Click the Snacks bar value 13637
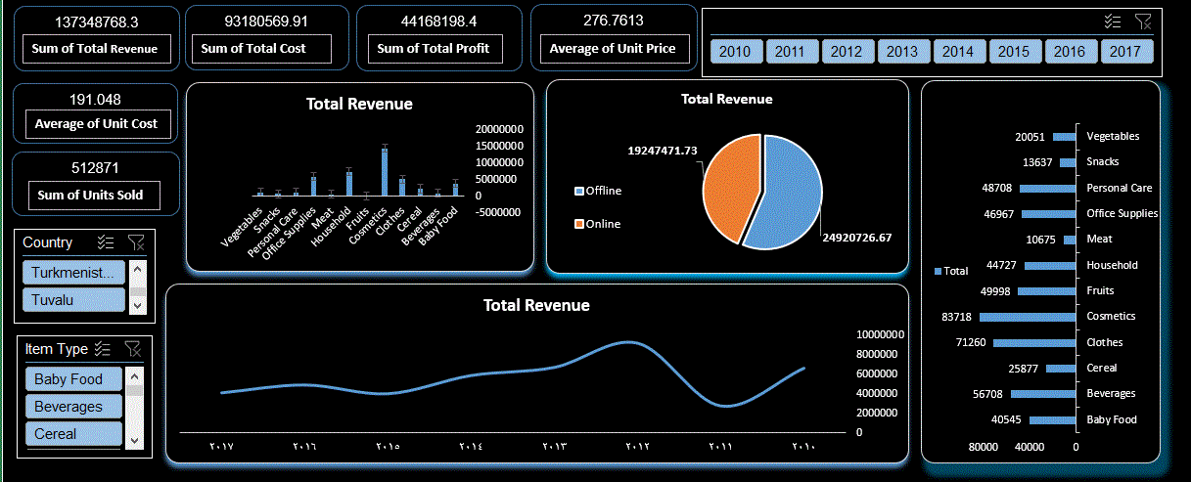 (x=1037, y=162)
